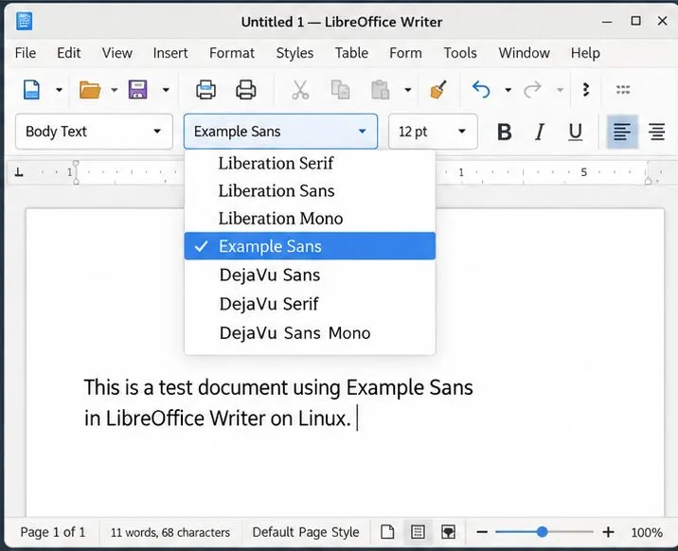Viewport: 678px width, 551px height.
Task: Click the Print icon
Action: pos(246,90)
